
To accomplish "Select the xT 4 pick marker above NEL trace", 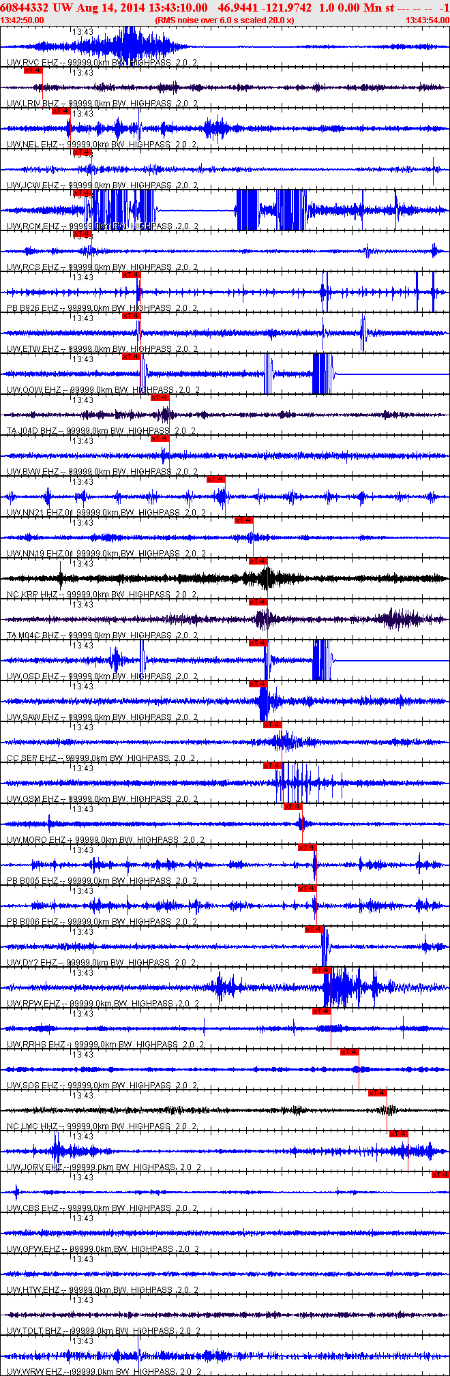I will pyautogui.click(x=61, y=111).
